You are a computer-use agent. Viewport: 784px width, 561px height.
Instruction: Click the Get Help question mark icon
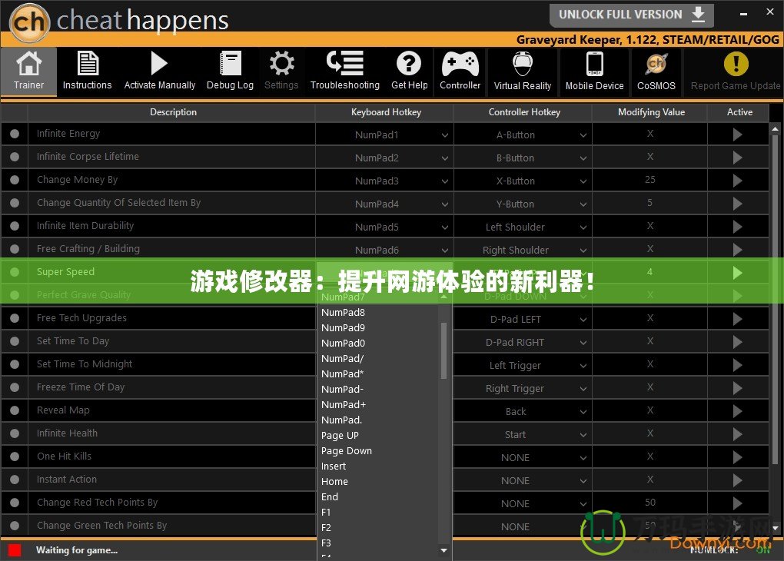click(x=409, y=64)
